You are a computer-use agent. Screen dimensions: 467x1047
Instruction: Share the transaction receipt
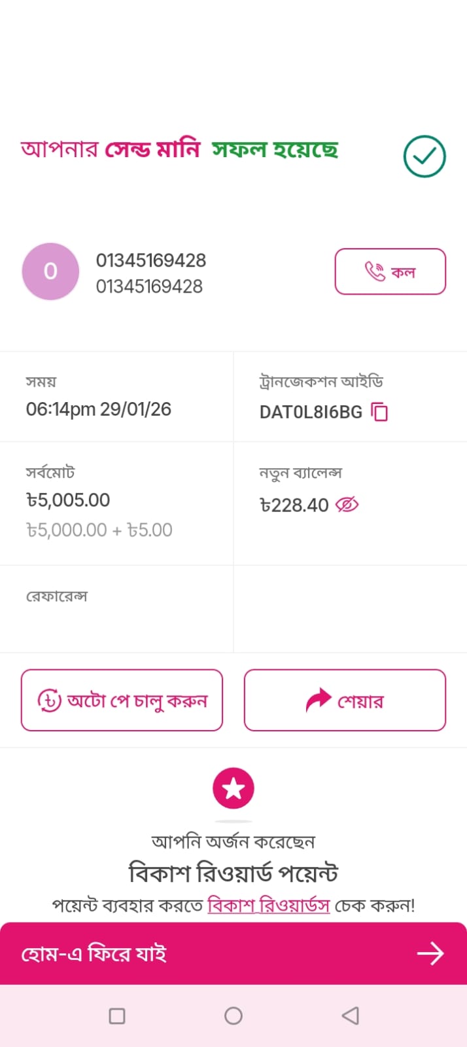click(x=344, y=700)
